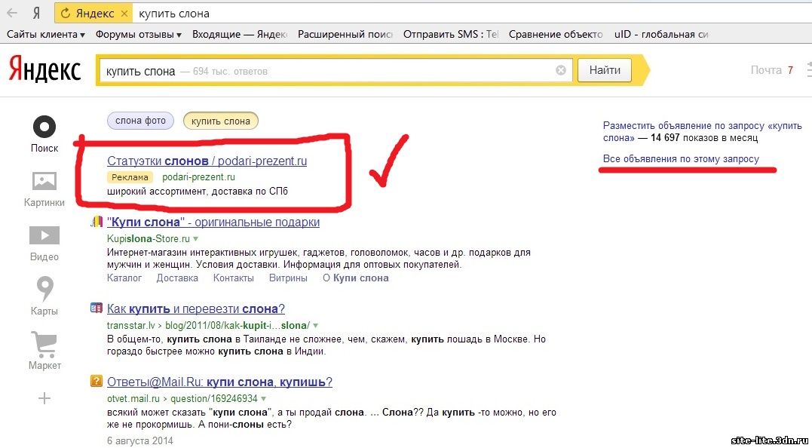Reload page via the tab refresh icon
Viewport: 812px width, 448px height.
(66, 14)
